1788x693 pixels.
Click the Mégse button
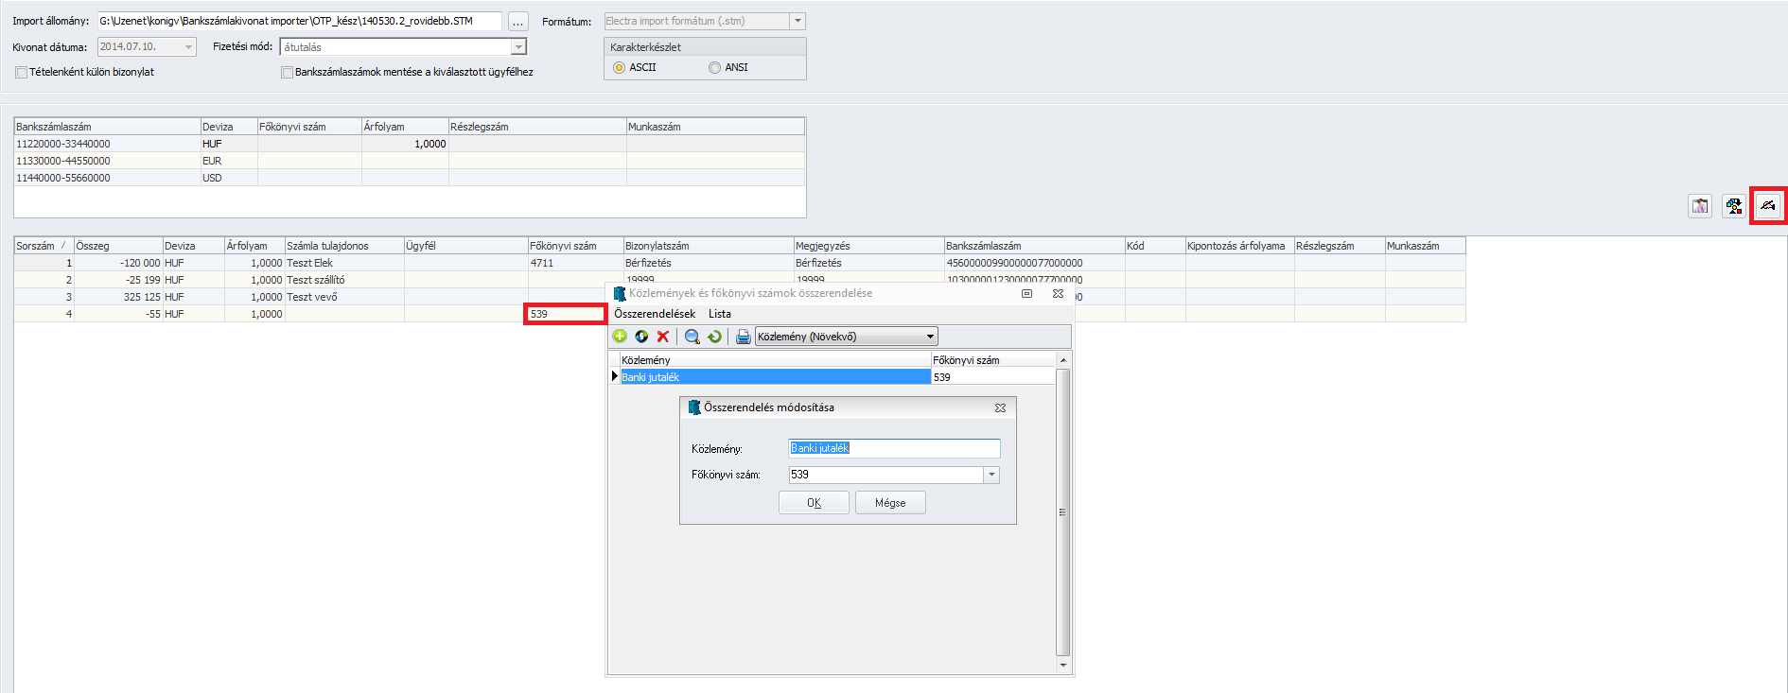coord(890,503)
